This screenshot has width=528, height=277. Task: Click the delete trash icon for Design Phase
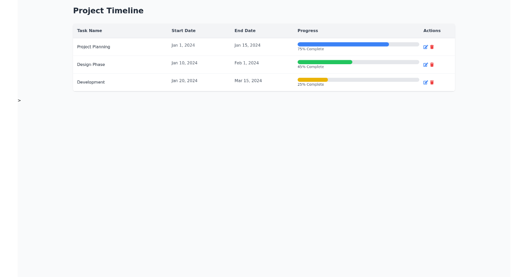pyautogui.click(x=432, y=65)
